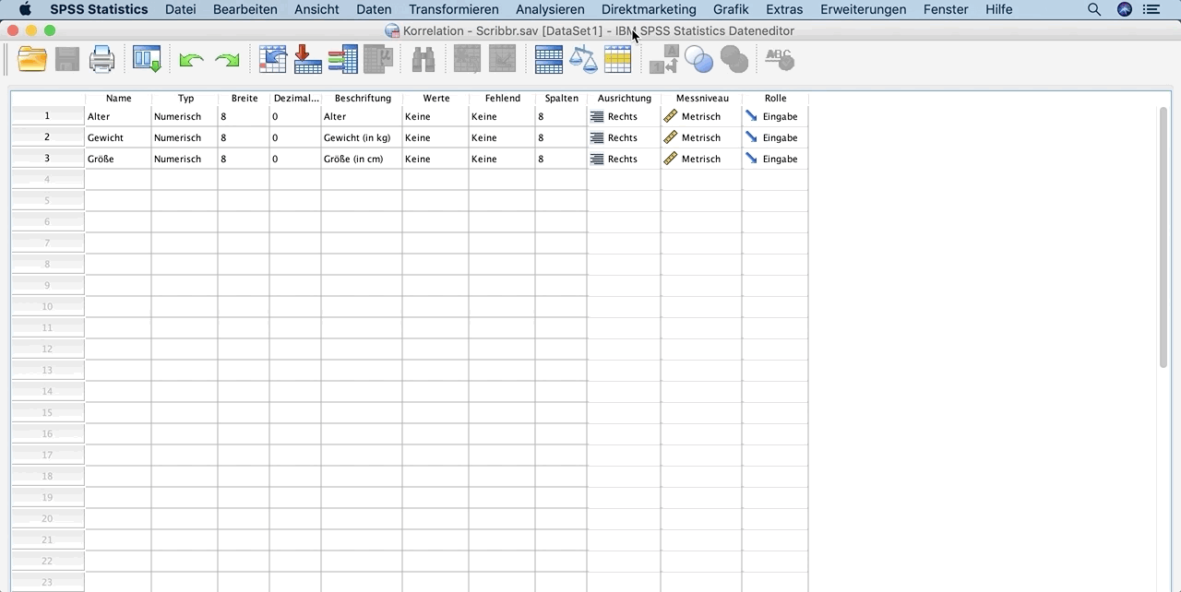Select the Ausrichtung cell for Alter

tap(624, 117)
